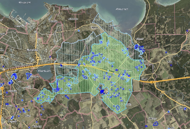Select blue outlined polygon at bottom right
Screen dimensions: 190x129
pyautogui.click(x=156, y=124)
